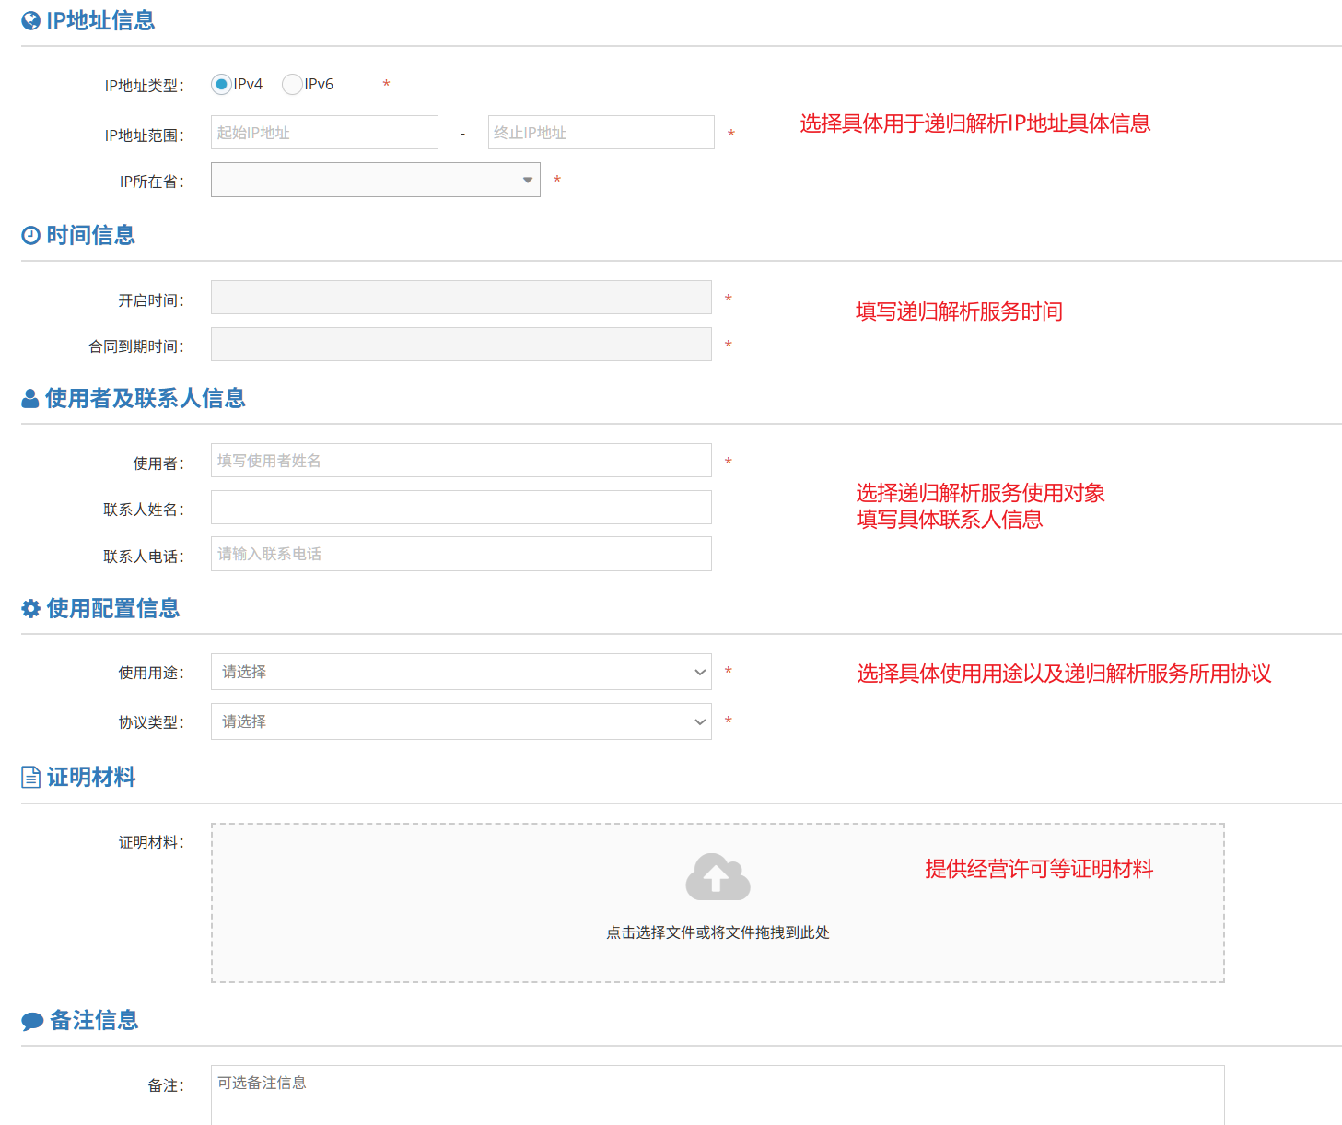Open the IP所在省 dropdown
Image resolution: width=1342 pixels, height=1125 pixels.
(375, 180)
